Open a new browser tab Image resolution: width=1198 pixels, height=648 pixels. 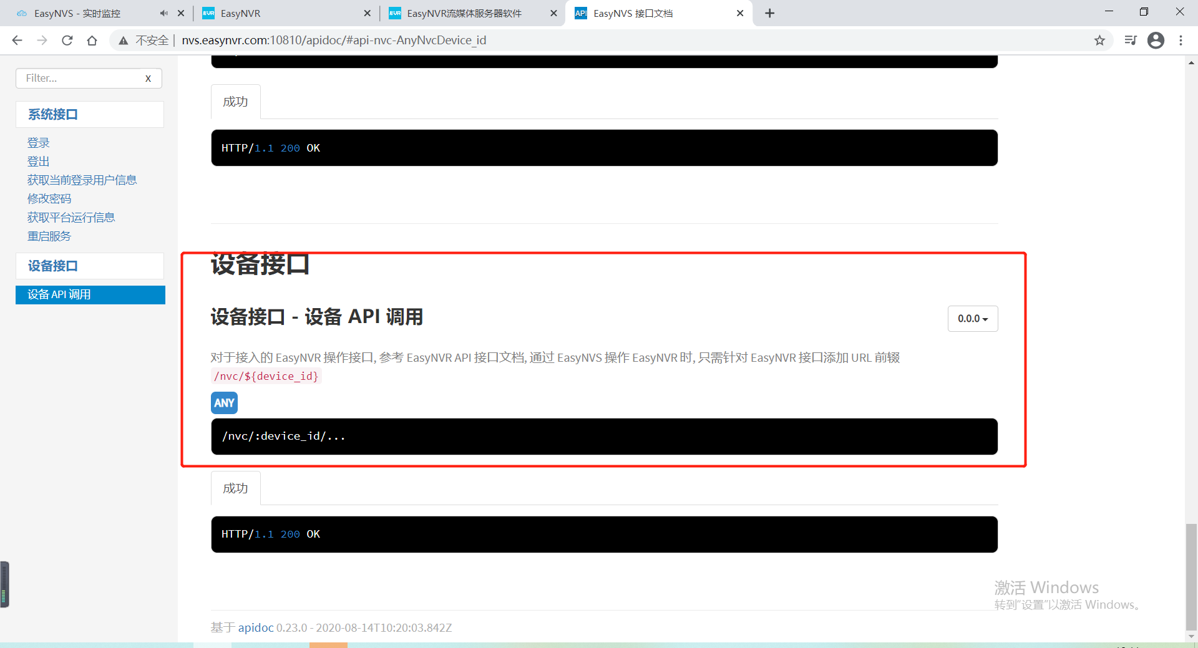[770, 13]
